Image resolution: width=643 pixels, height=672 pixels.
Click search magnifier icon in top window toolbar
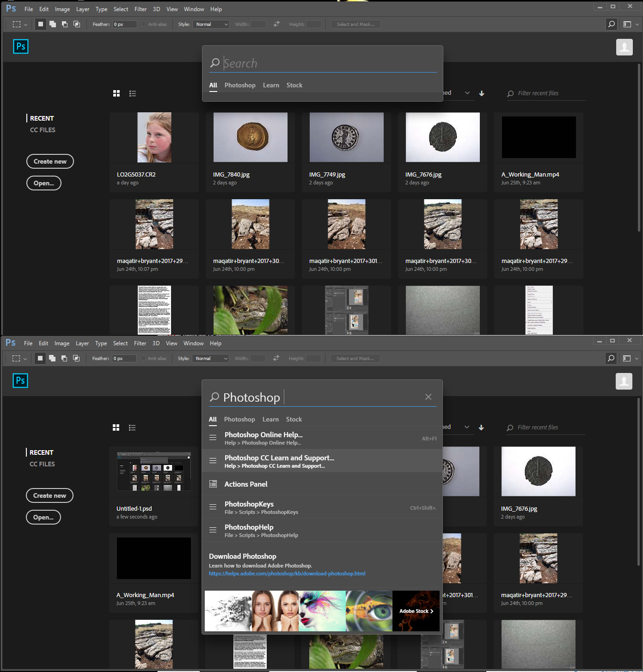click(612, 24)
